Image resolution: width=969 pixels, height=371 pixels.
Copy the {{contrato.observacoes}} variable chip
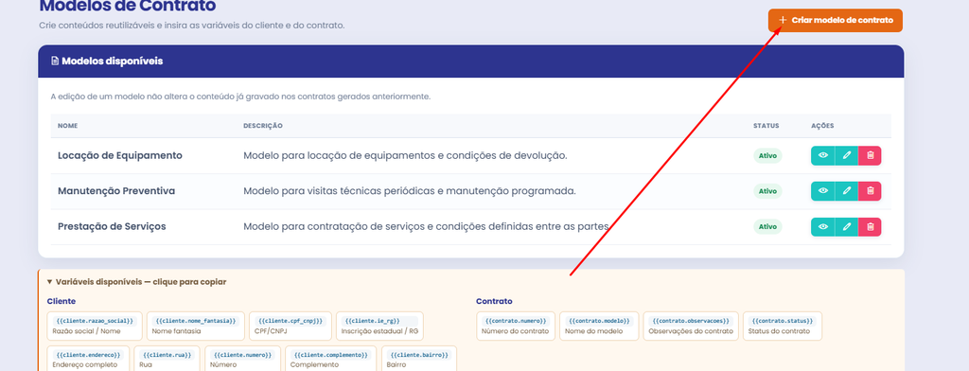pyautogui.click(x=691, y=326)
